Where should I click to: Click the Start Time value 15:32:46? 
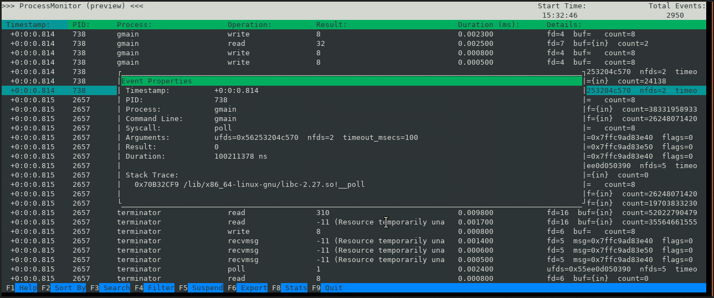pyautogui.click(x=559, y=15)
